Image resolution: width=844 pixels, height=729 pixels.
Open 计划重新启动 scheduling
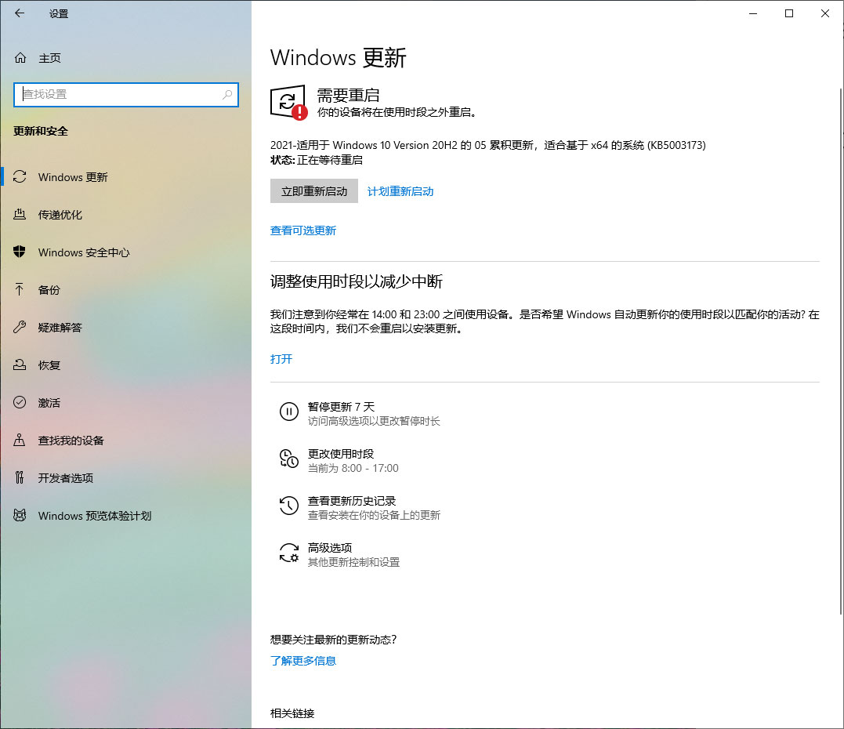pos(400,190)
